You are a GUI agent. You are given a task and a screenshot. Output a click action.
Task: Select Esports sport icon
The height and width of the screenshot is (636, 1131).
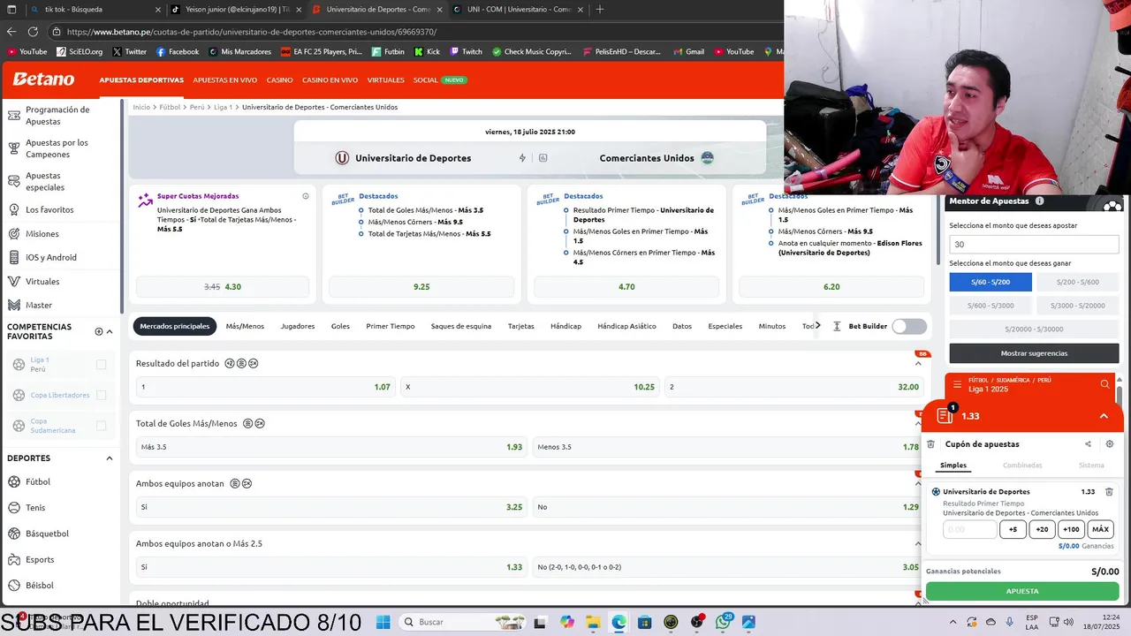click(x=14, y=559)
